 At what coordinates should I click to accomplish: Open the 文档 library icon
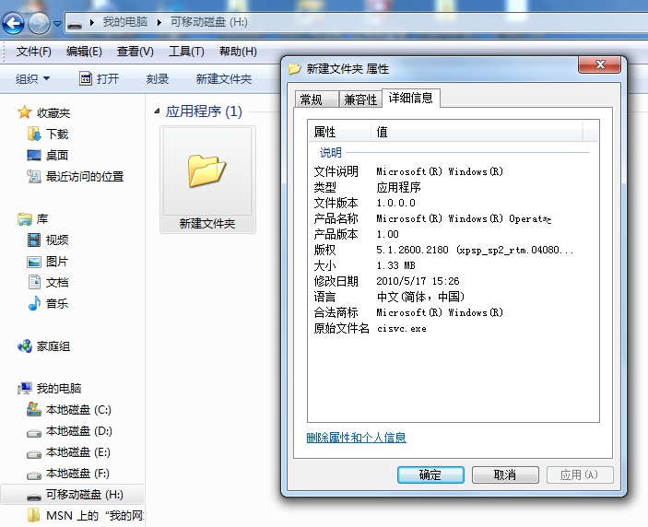click(x=34, y=282)
